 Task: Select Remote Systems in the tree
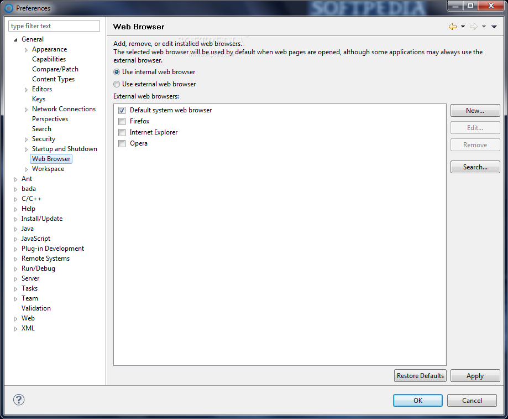(45, 259)
